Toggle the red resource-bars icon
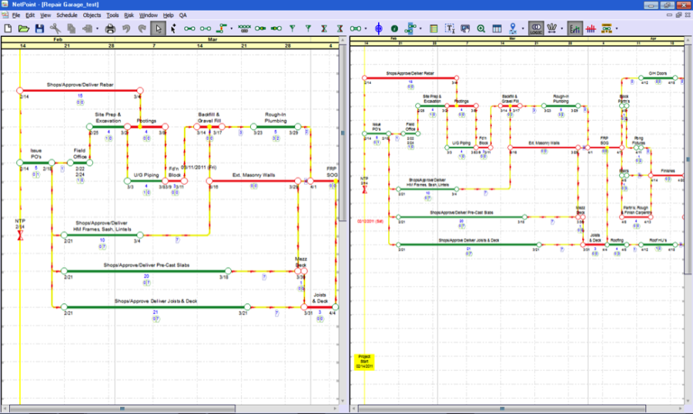This screenshot has height=414, width=693. [591, 28]
